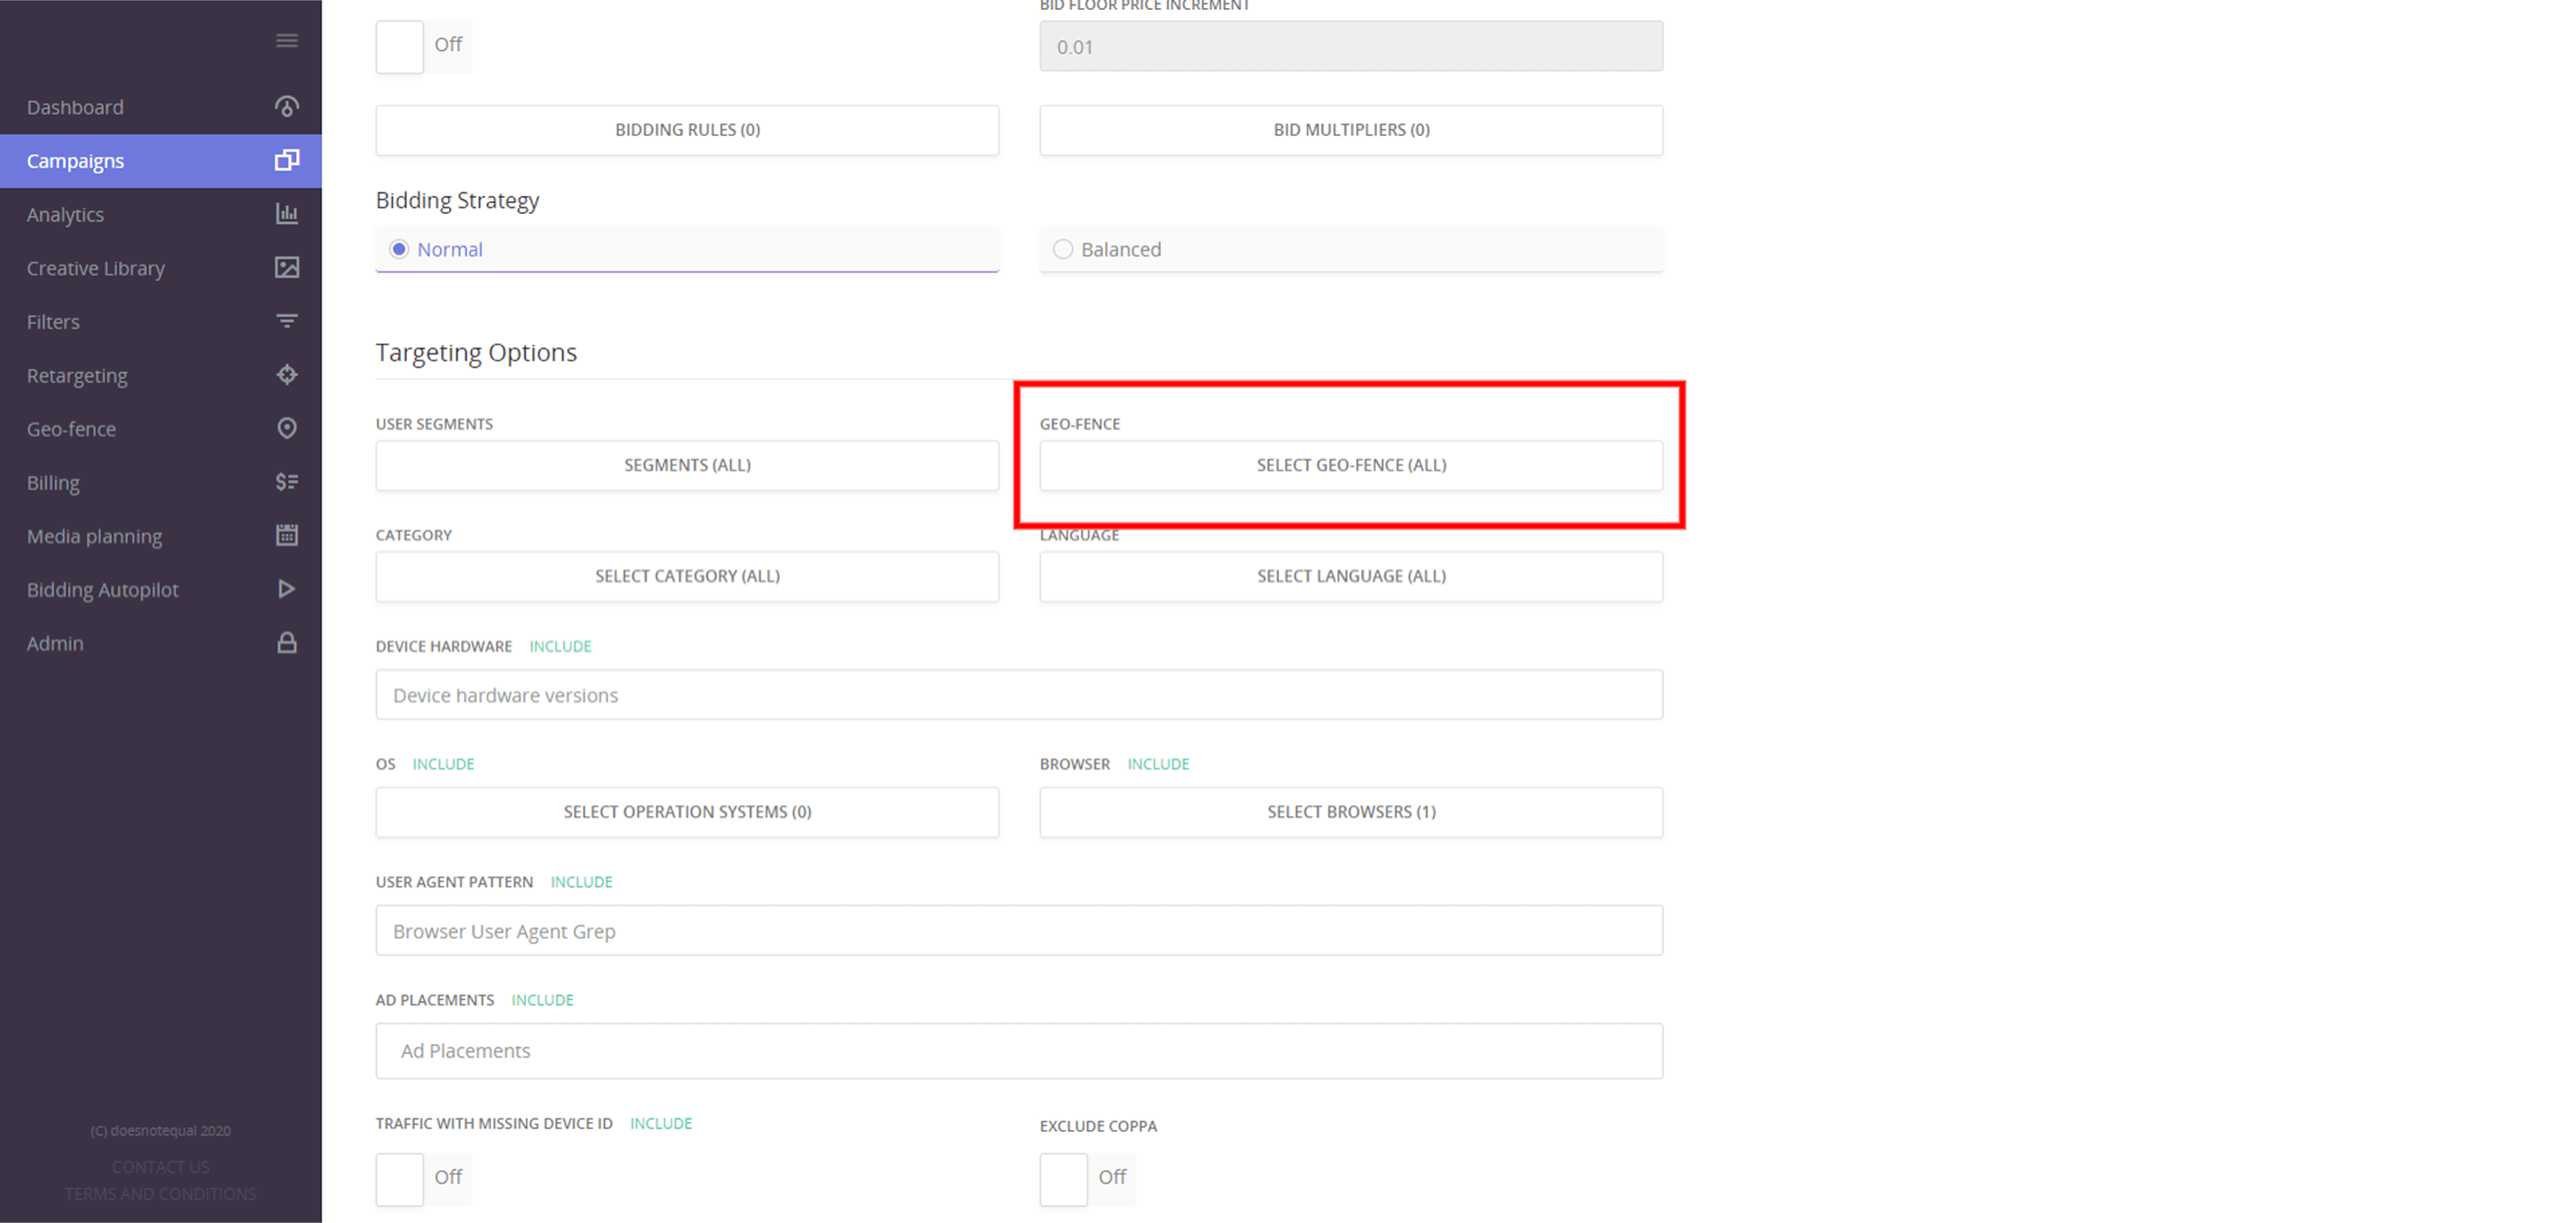Click the Ad Placements input field
The height and width of the screenshot is (1223, 2576).
(x=1019, y=1051)
